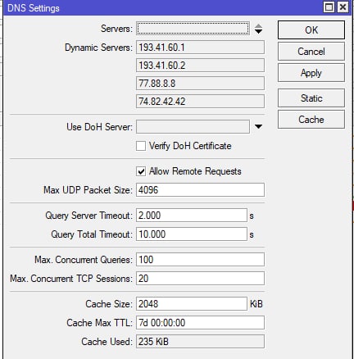Expand the Use DoH Server dropdown arrow
This screenshot has width=354, height=359.
tap(258, 126)
